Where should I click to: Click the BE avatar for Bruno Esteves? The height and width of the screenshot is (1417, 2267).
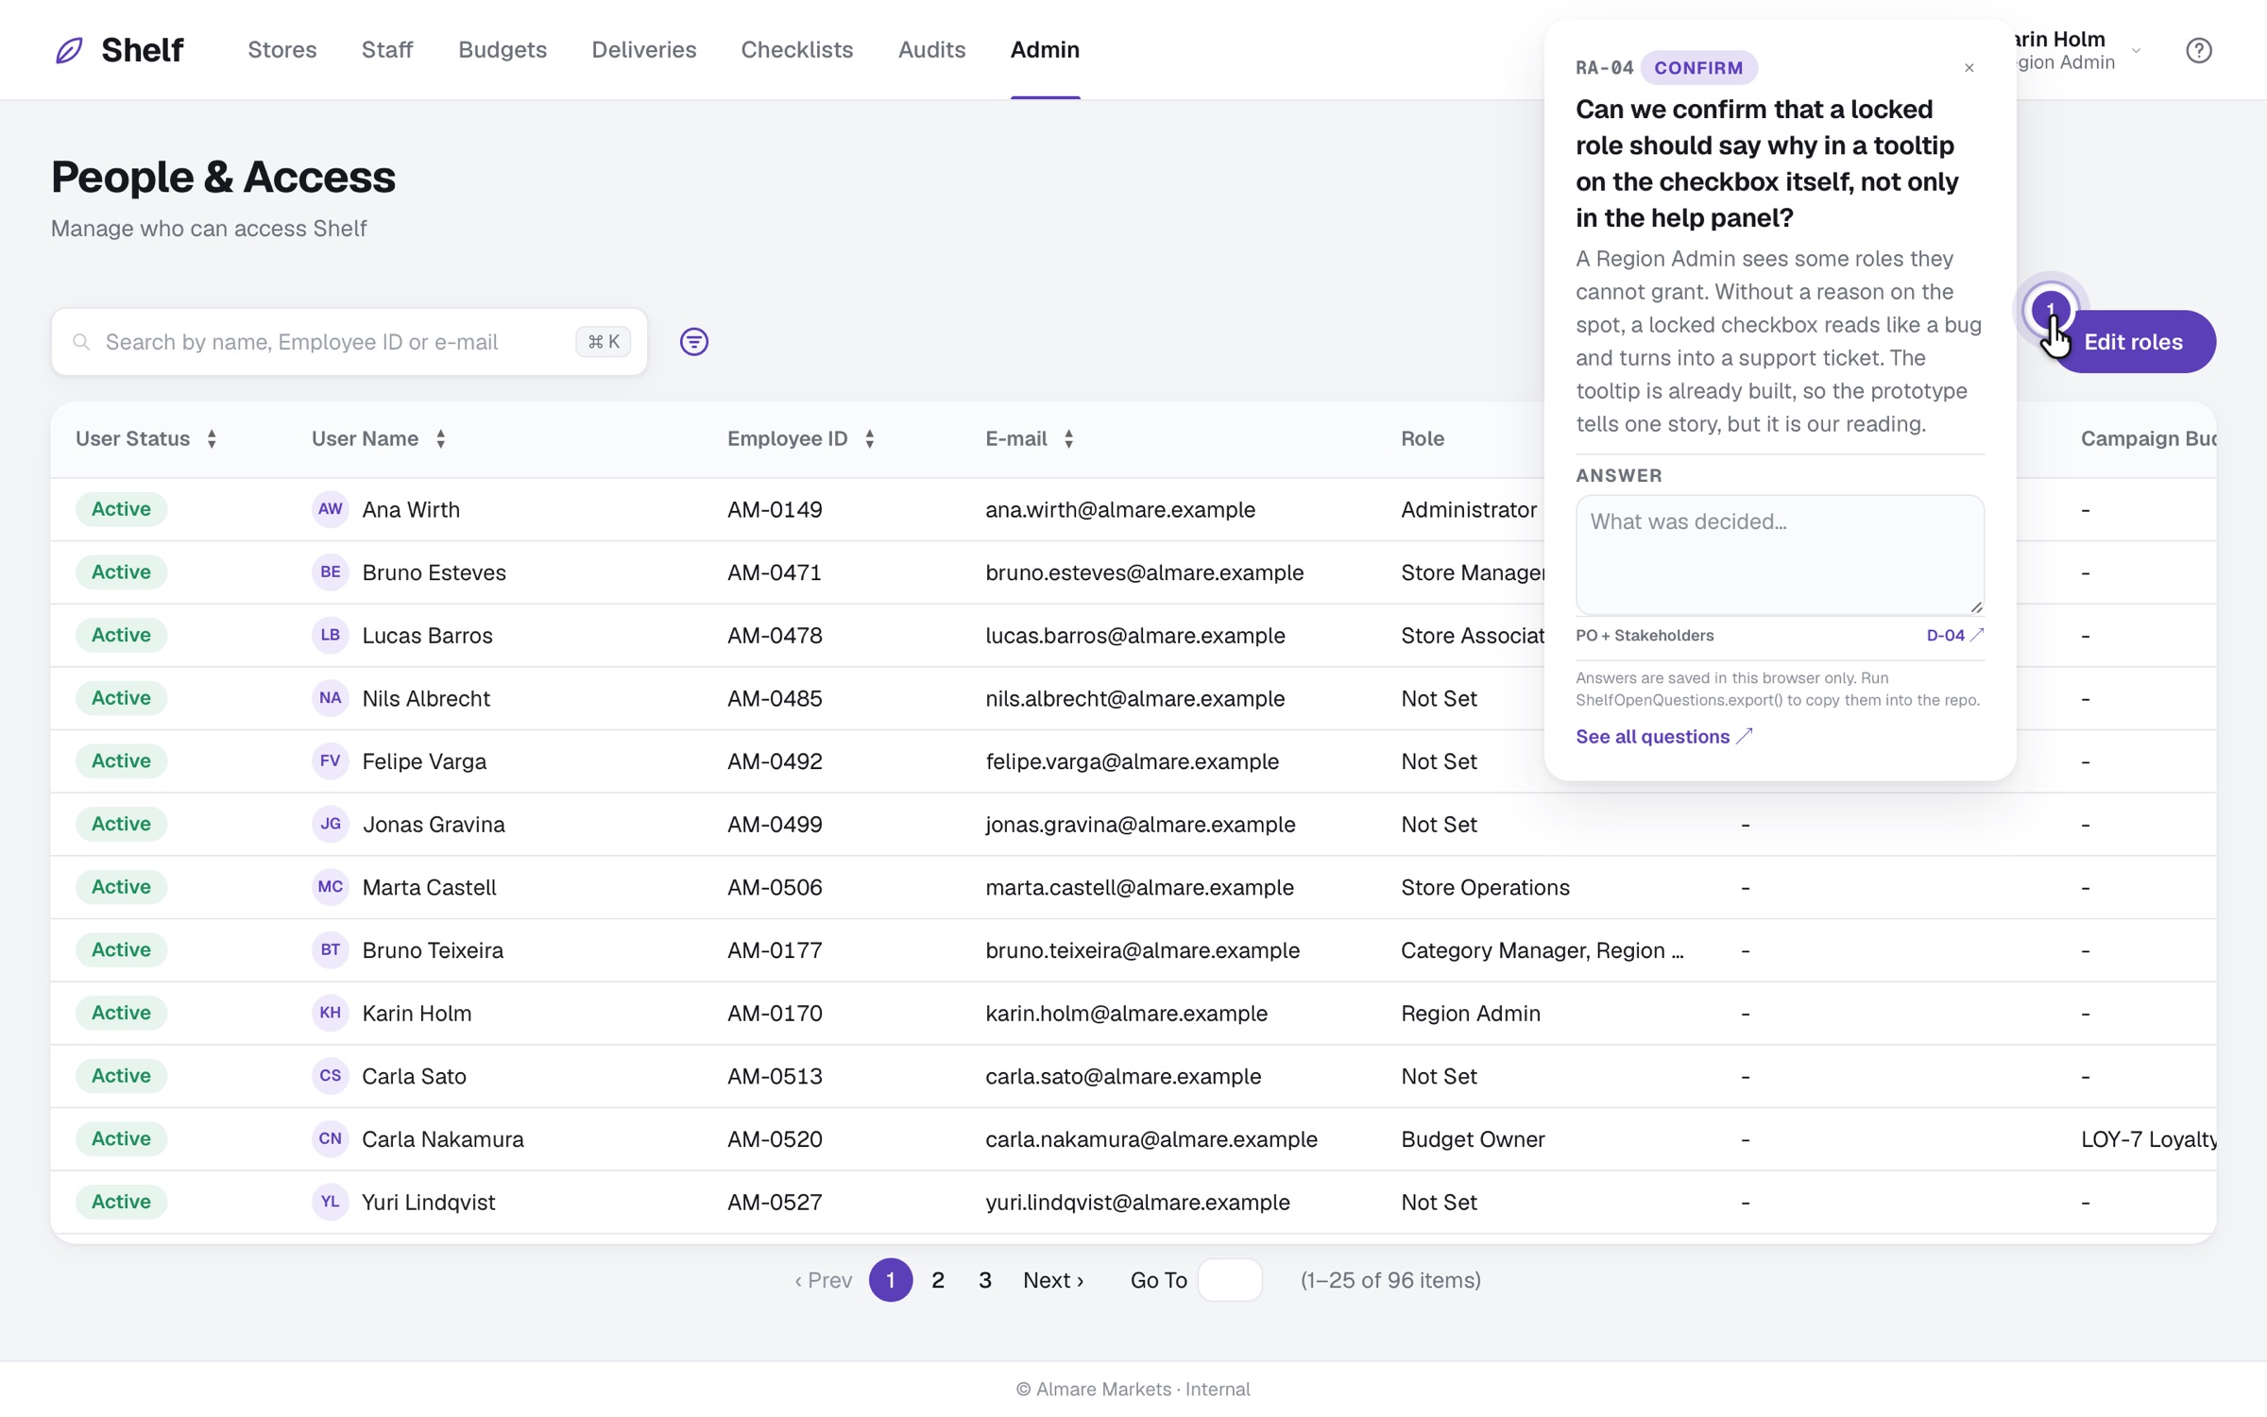330,572
